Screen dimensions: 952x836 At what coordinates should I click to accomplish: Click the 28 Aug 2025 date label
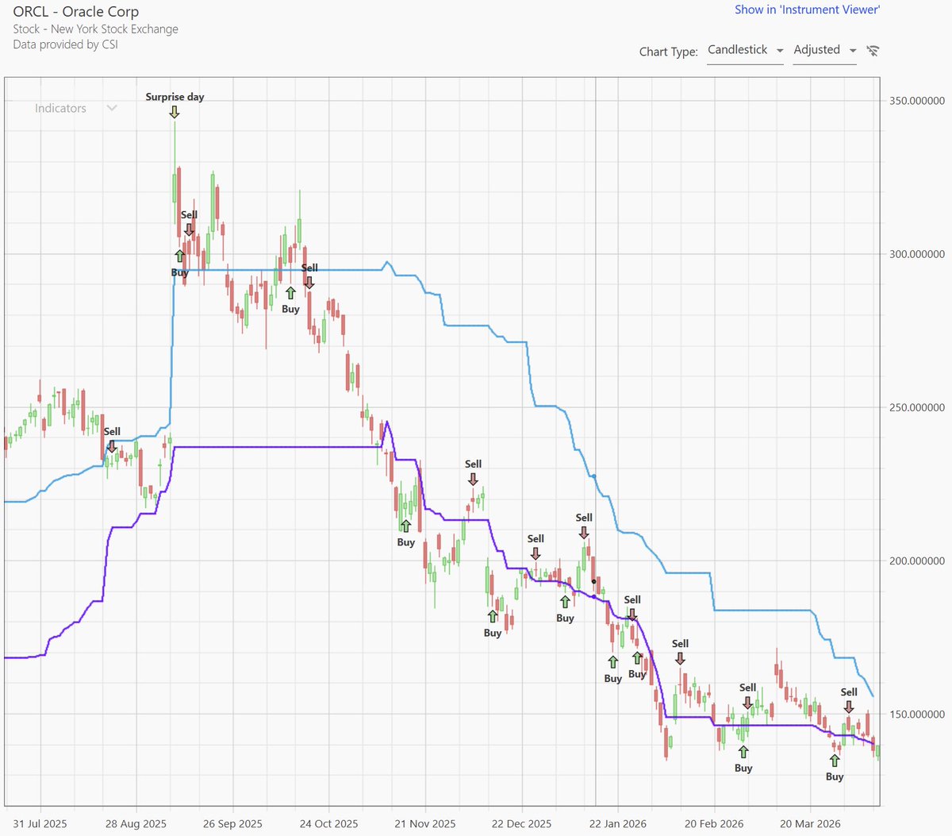tap(136, 823)
